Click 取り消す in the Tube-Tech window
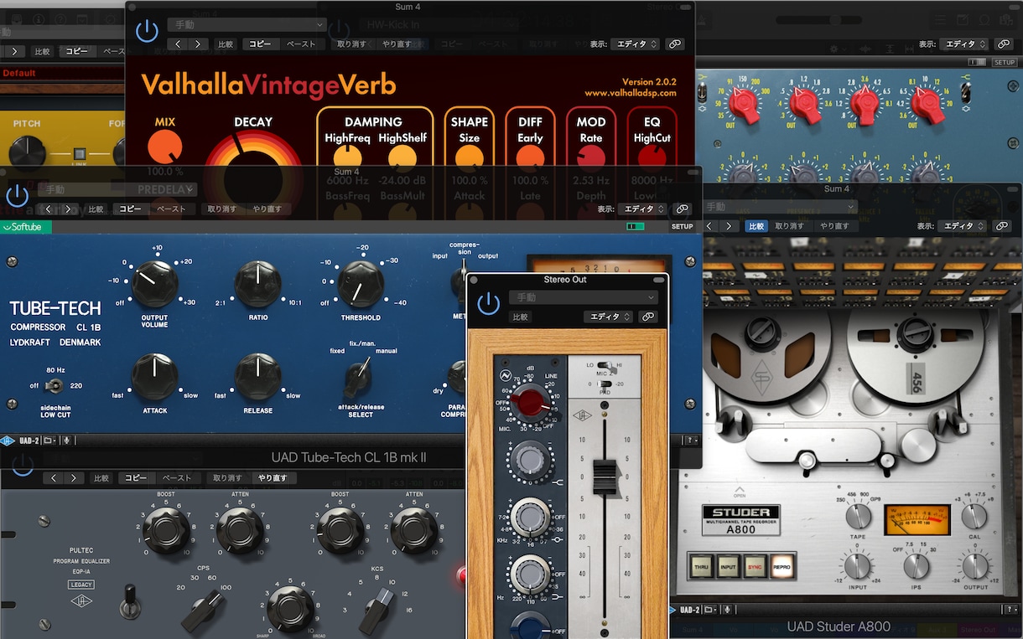The height and width of the screenshot is (639, 1023). (x=222, y=209)
